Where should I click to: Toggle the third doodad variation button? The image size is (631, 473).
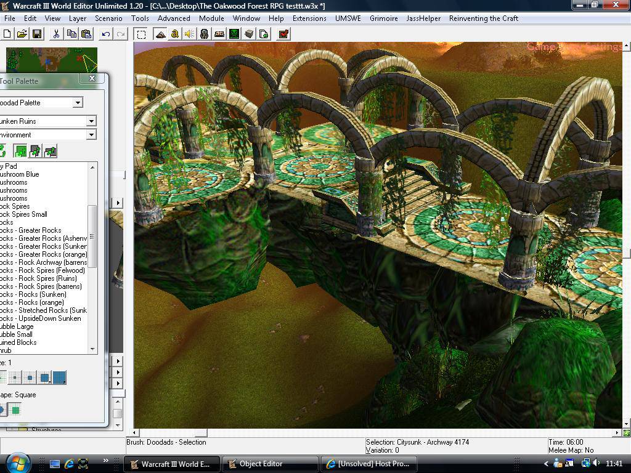click(x=51, y=152)
